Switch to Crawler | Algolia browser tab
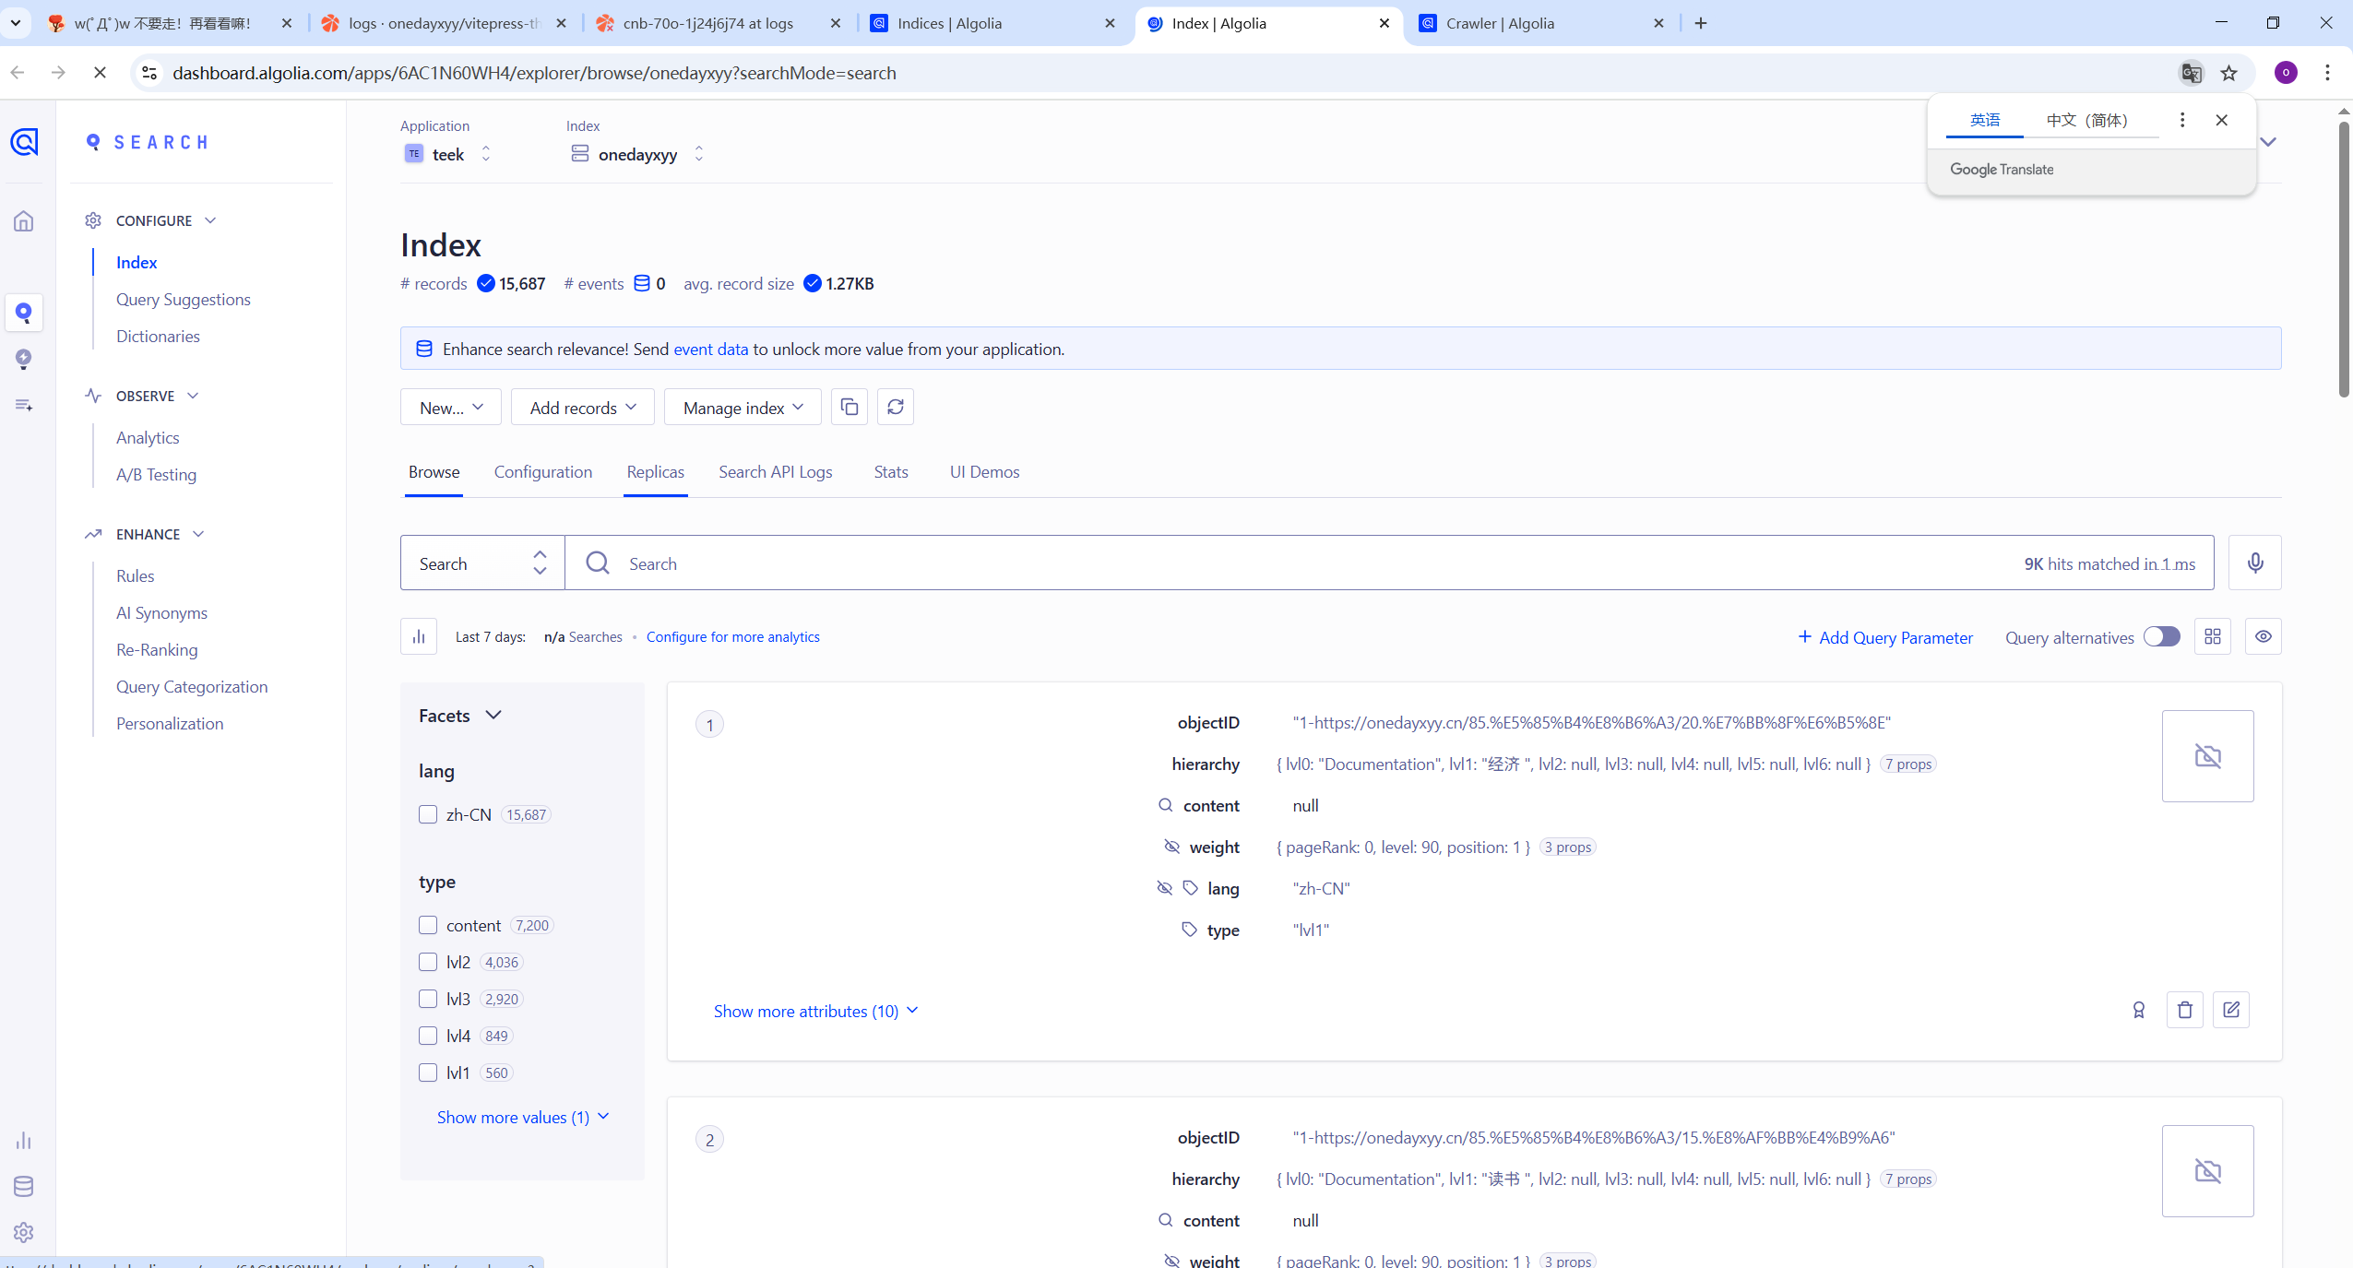The height and width of the screenshot is (1268, 2353). (1541, 23)
